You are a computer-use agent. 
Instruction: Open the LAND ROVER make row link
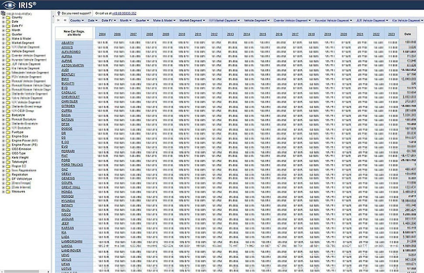click(71, 251)
